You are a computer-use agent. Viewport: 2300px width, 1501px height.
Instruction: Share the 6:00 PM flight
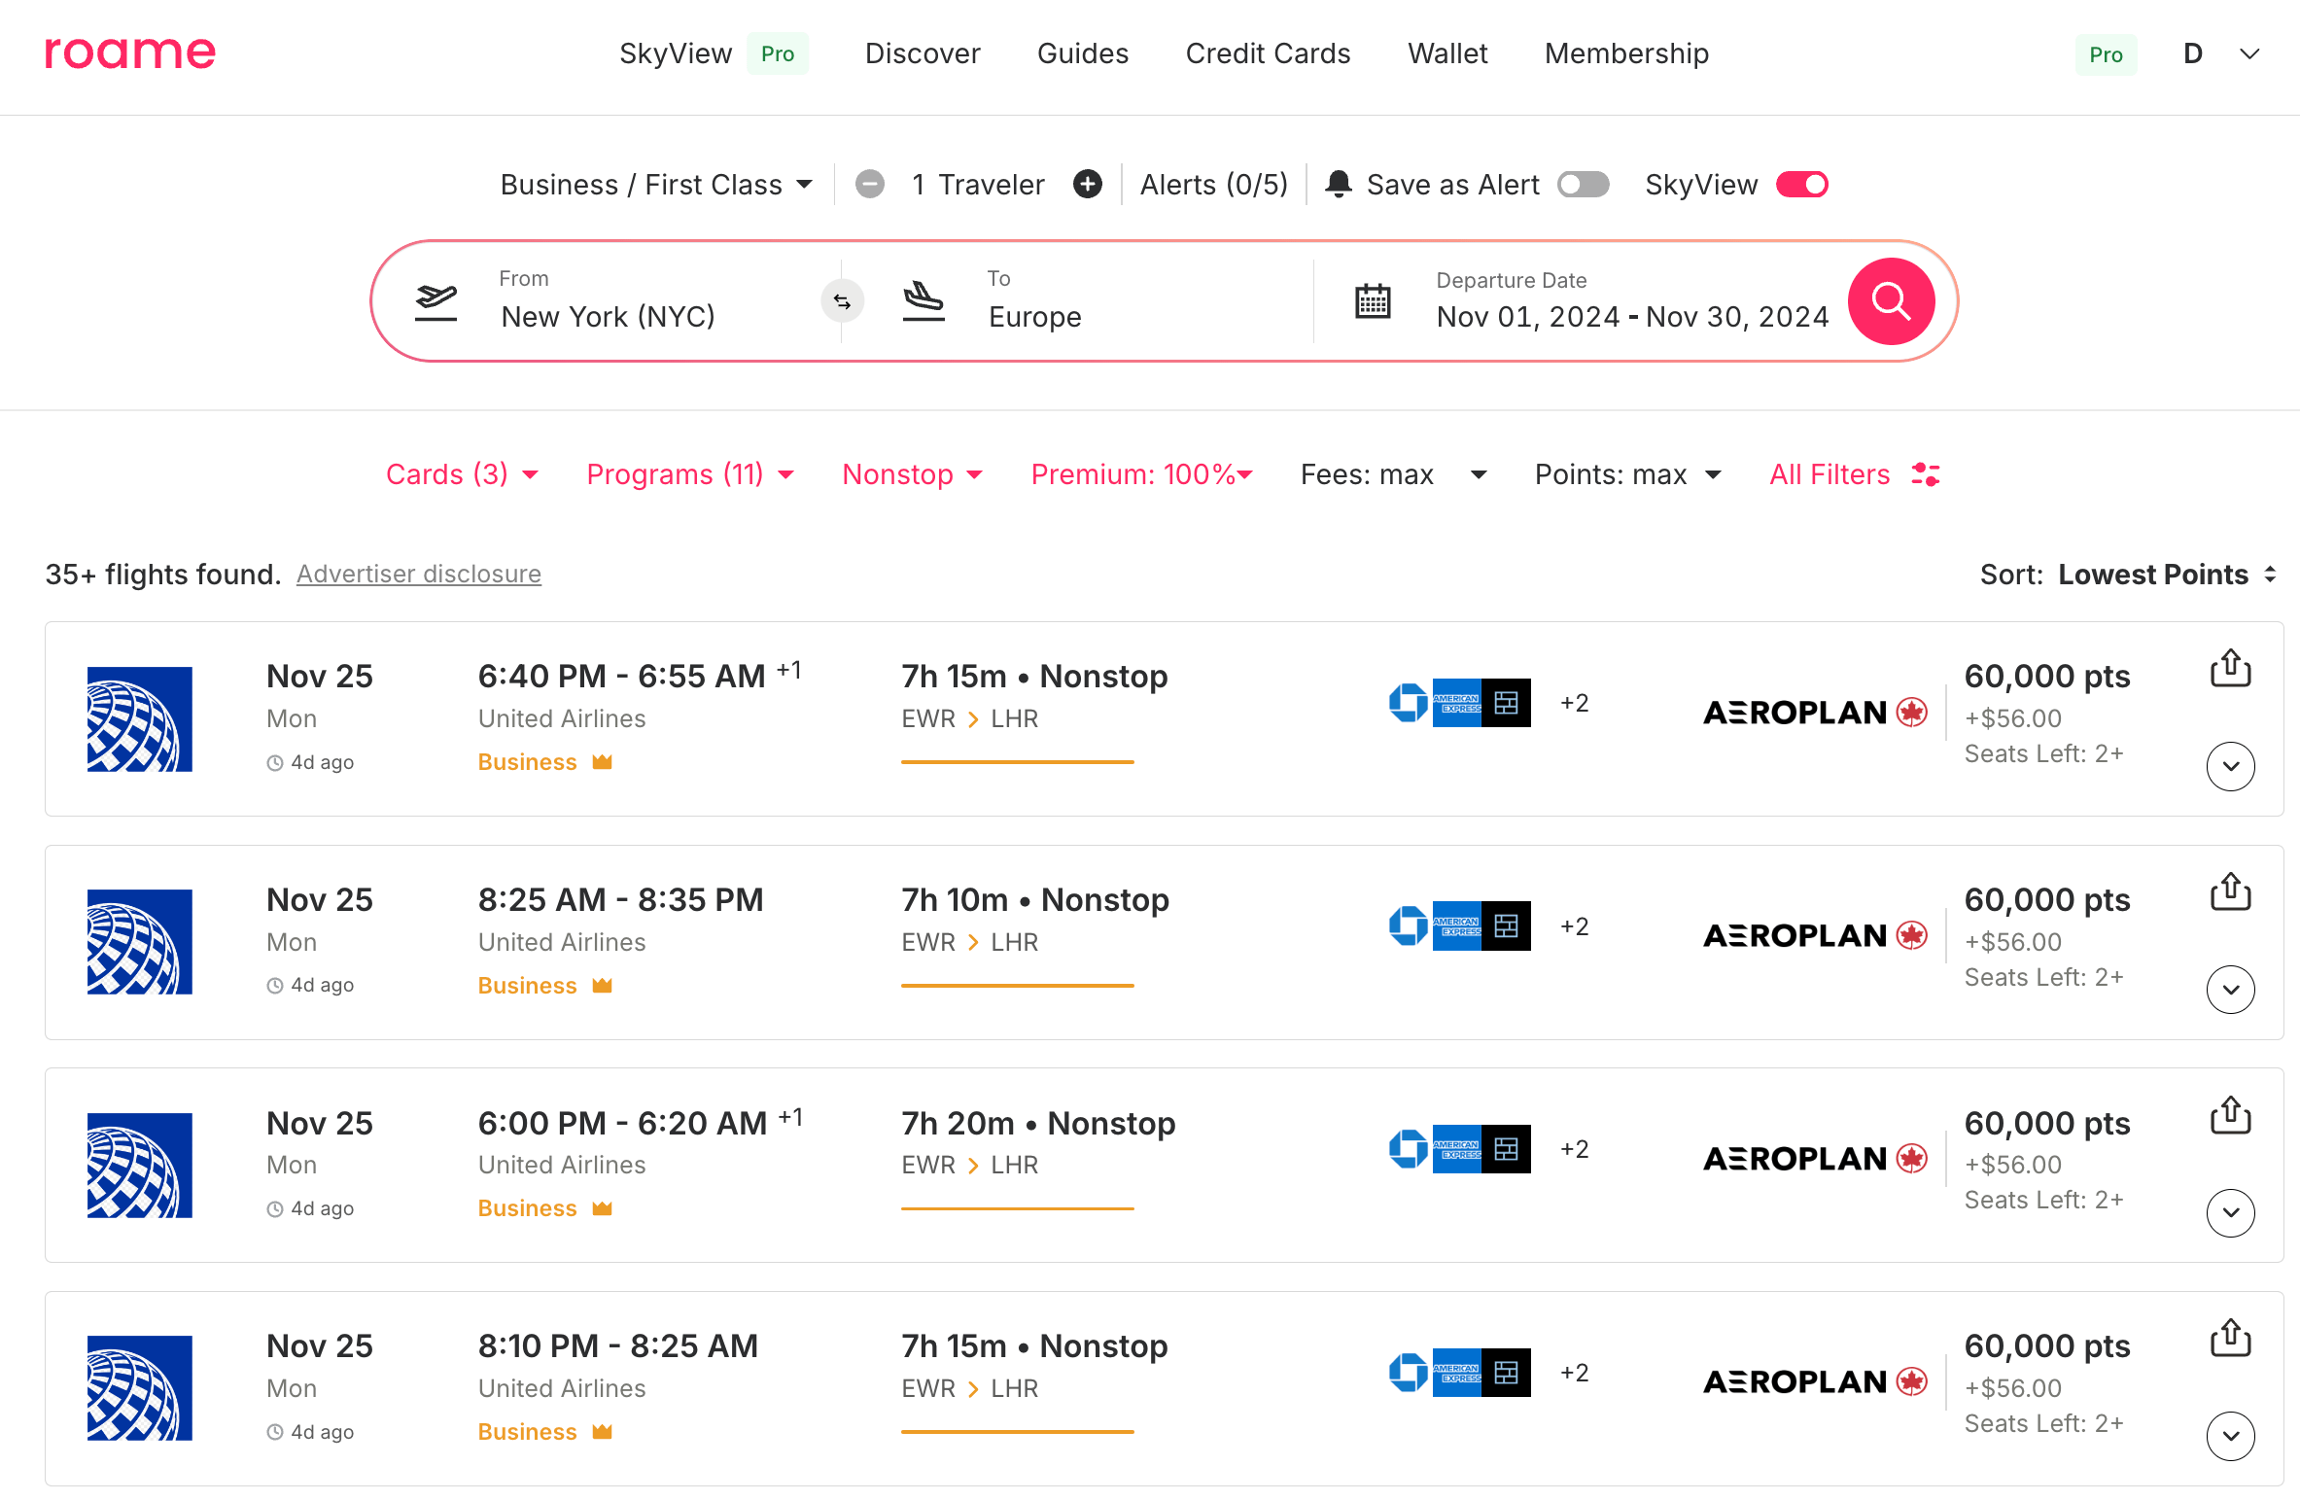(2231, 1115)
